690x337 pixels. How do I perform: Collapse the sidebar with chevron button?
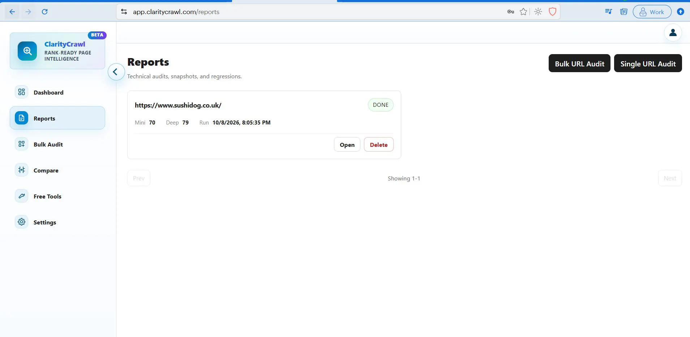pos(116,72)
